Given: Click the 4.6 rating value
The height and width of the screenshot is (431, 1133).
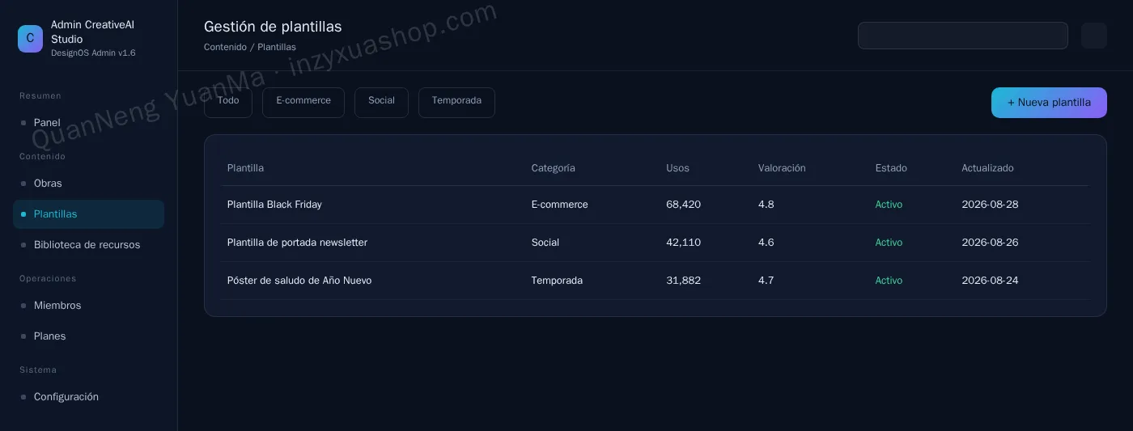Looking at the screenshot, I should click(766, 243).
